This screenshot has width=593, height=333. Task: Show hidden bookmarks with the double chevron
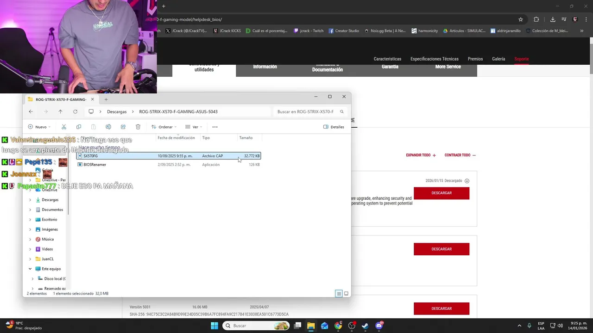[x=582, y=31]
